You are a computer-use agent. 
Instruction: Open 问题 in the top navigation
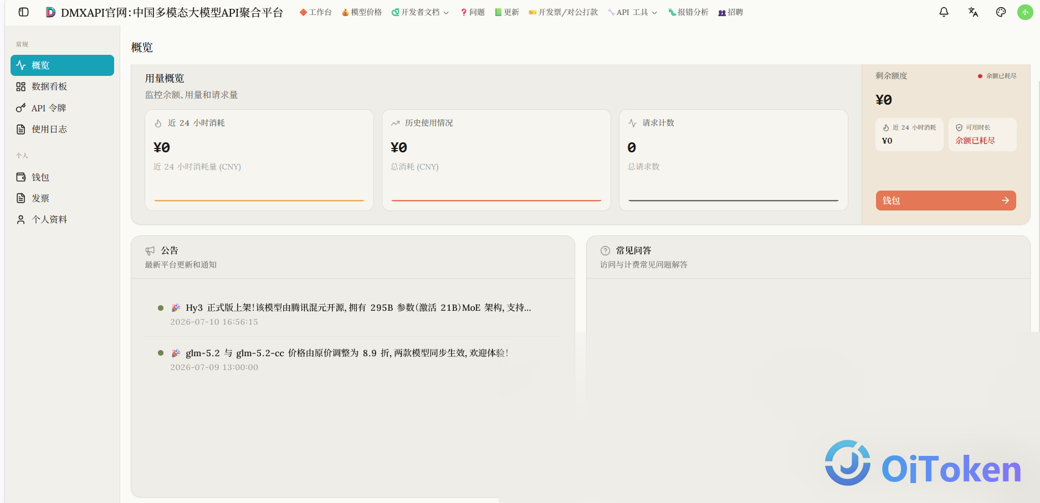[x=473, y=12]
